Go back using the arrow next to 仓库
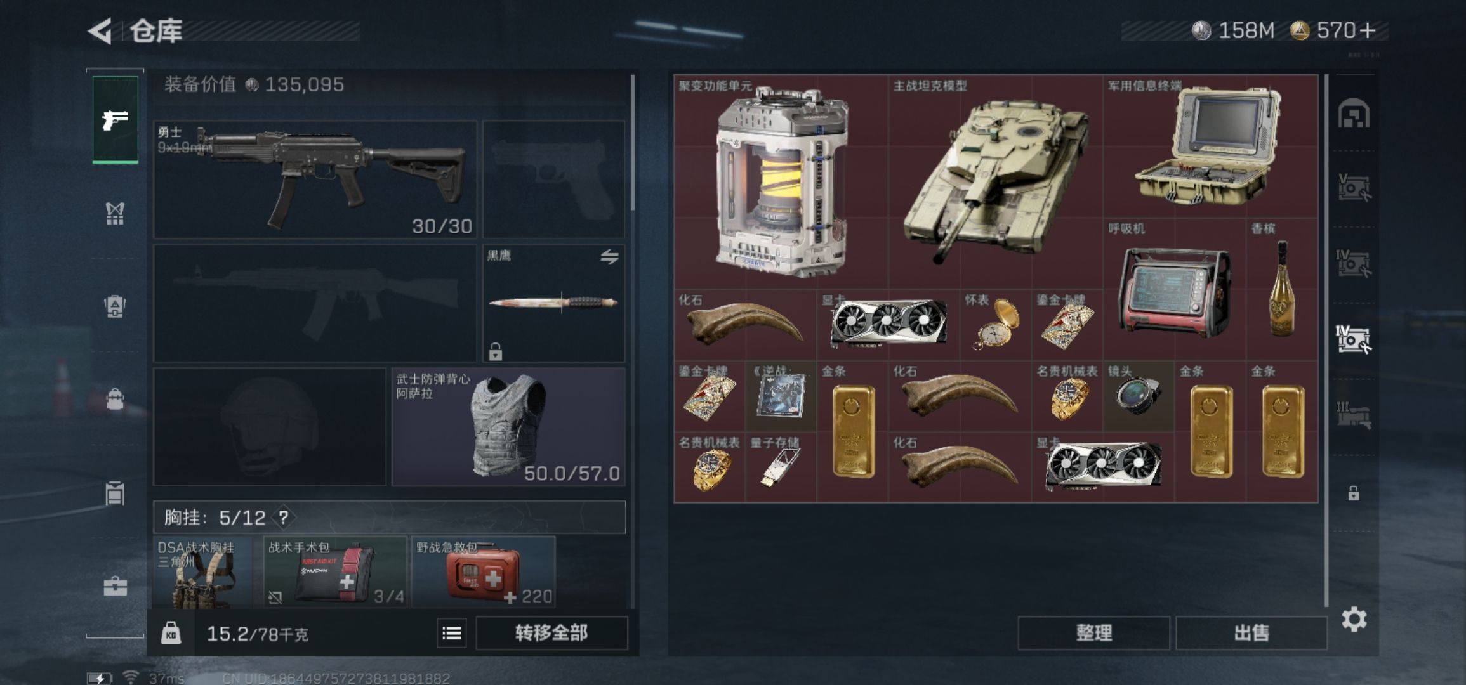 tap(100, 30)
